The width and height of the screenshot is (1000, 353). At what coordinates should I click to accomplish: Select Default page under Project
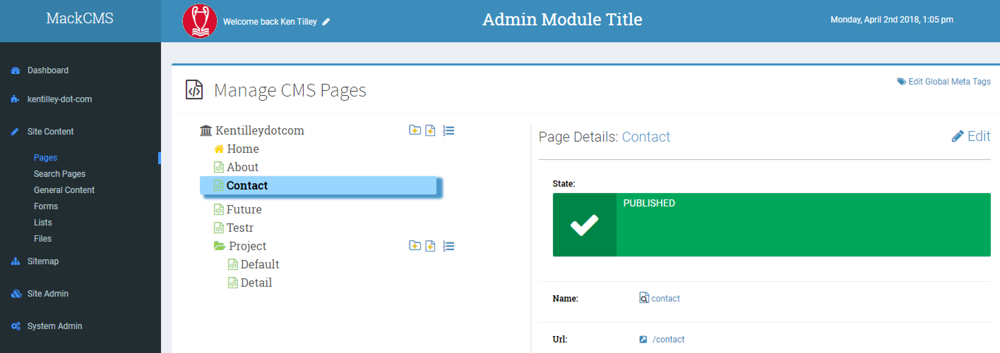click(260, 264)
